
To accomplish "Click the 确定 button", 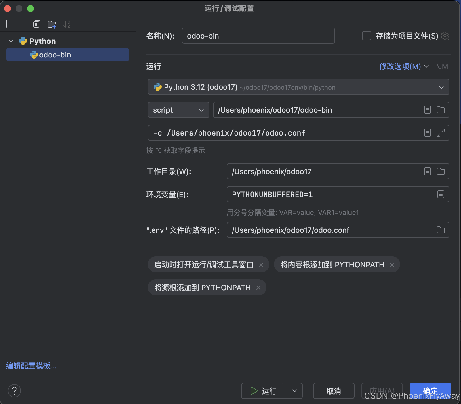I will (x=430, y=391).
